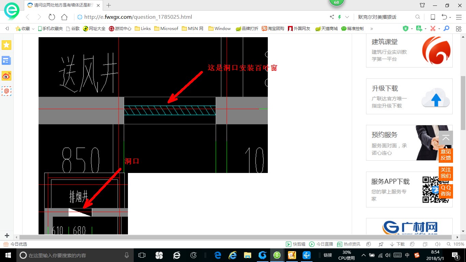Open the 天猫商城 bookmark
466x262 pixels.
pos(326,29)
